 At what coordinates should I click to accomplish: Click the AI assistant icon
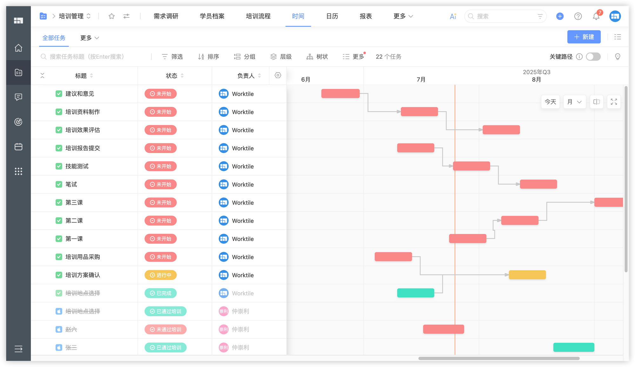pos(453,16)
